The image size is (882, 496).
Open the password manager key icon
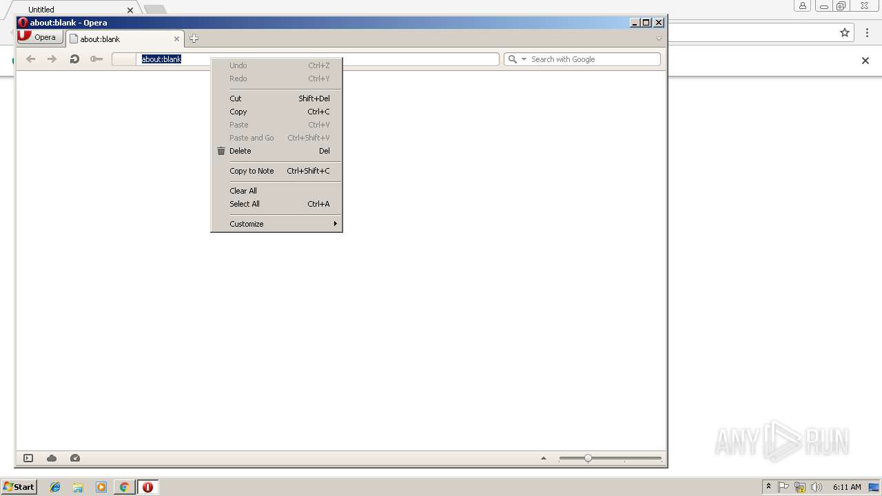tap(96, 59)
